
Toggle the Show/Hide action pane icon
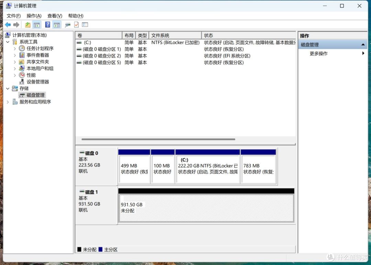(57, 25)
